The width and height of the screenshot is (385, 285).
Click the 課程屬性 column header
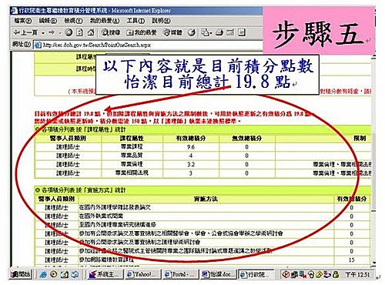click(x=132, y=139)
